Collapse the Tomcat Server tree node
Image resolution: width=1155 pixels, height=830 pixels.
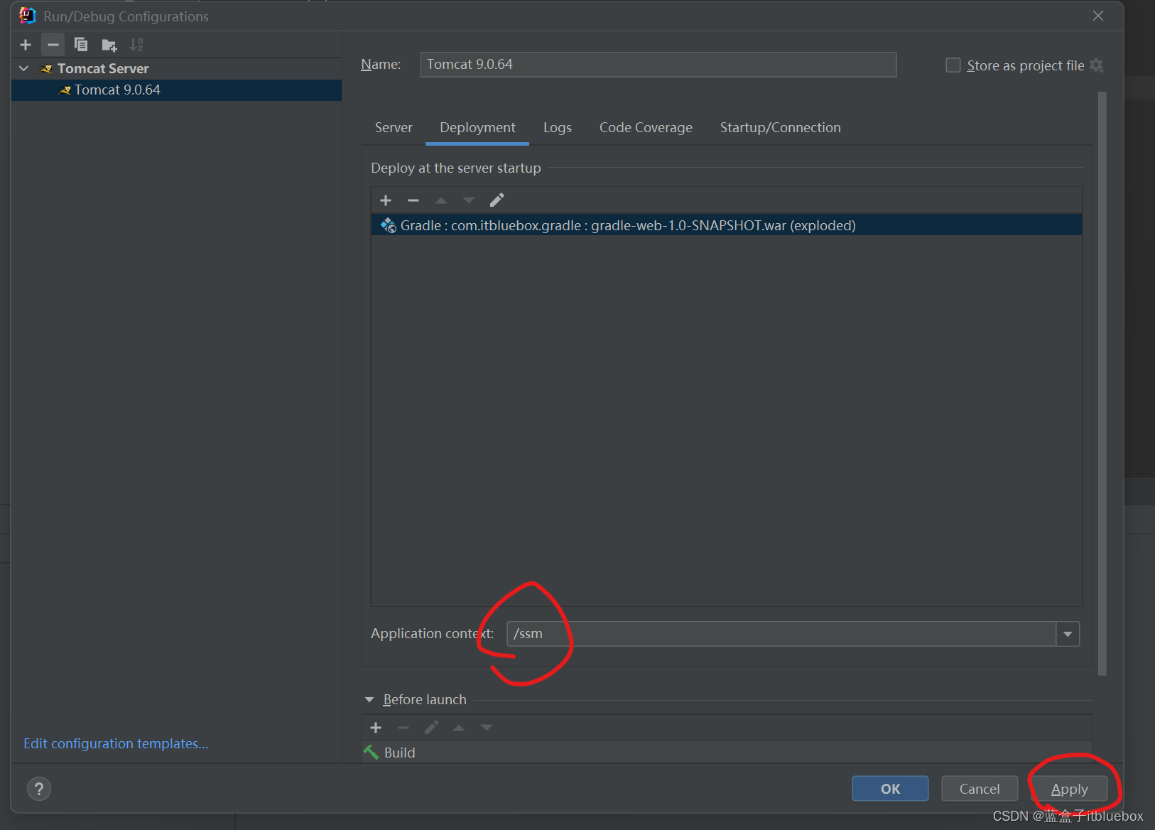click(x=23, y=68)
